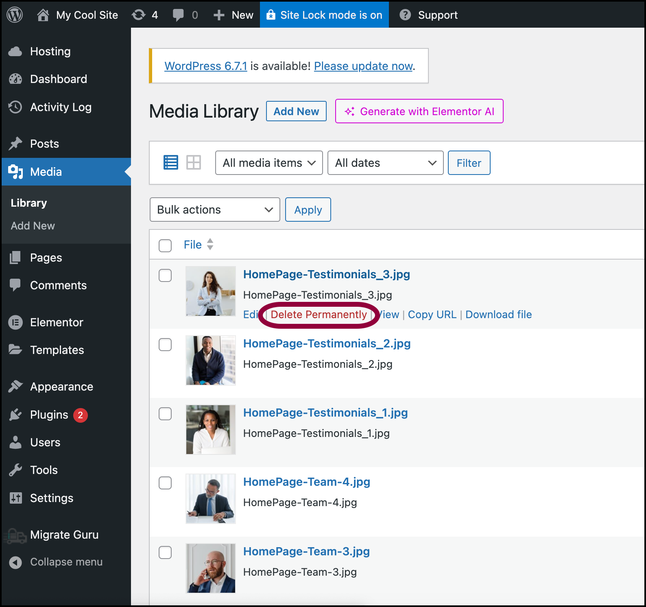Click the Media camera-music icon
This screenshot has width=646, height=607.
tap(15, 172)
